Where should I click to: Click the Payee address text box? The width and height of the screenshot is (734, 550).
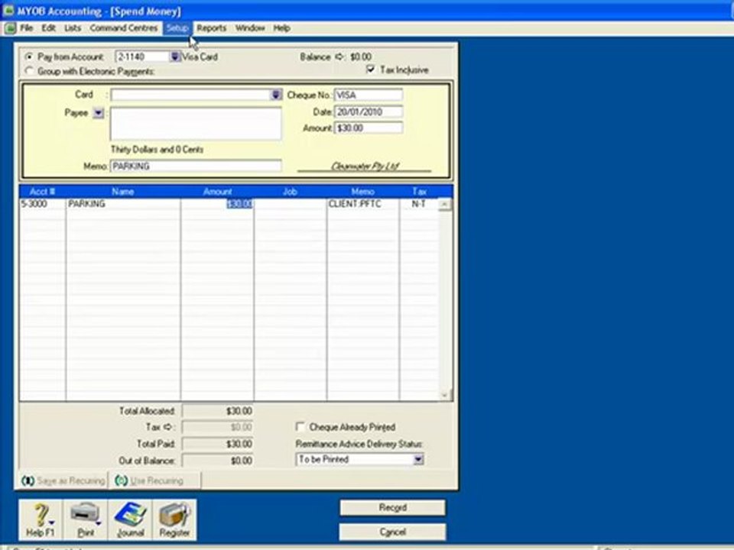coord(196,124)
